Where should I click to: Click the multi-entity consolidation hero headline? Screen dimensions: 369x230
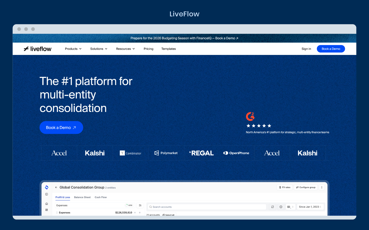[x=86, y=95]
